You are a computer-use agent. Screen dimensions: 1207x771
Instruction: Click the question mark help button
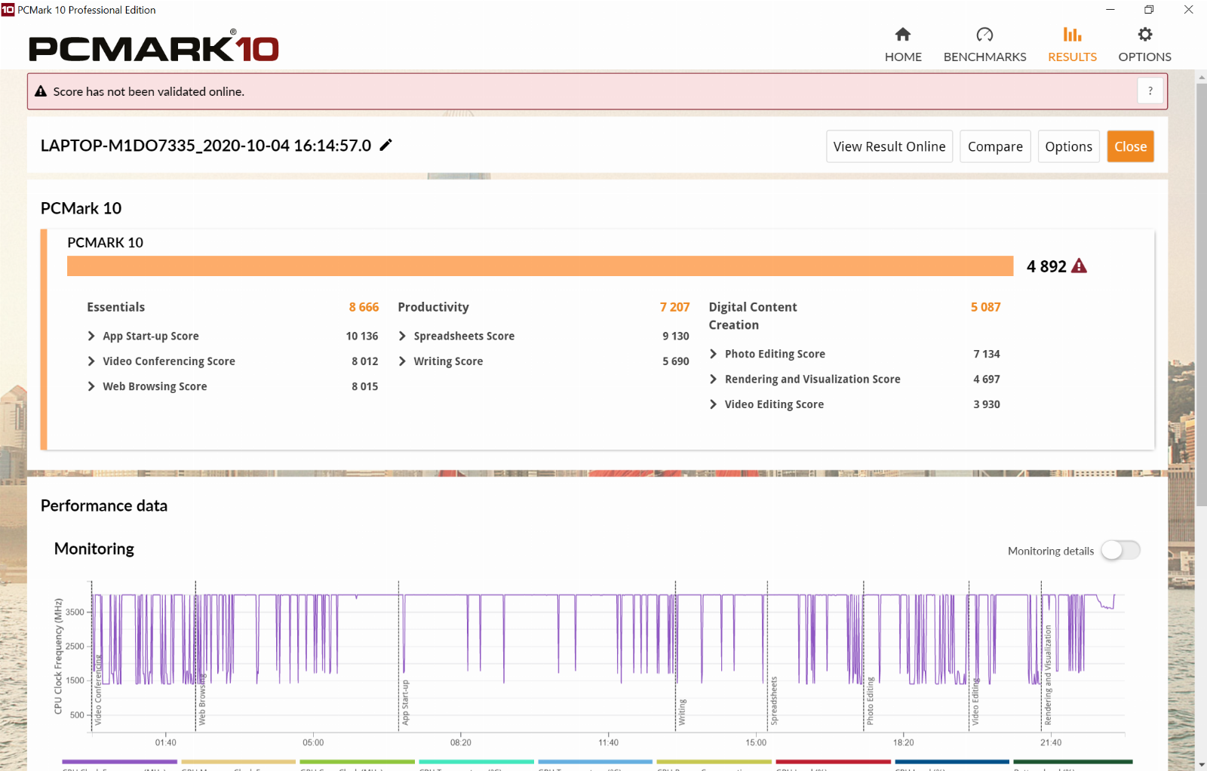tap(1150, 91)
